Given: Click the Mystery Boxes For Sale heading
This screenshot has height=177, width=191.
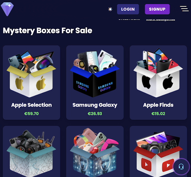Looking at the screenshot, I should point(47,31).
